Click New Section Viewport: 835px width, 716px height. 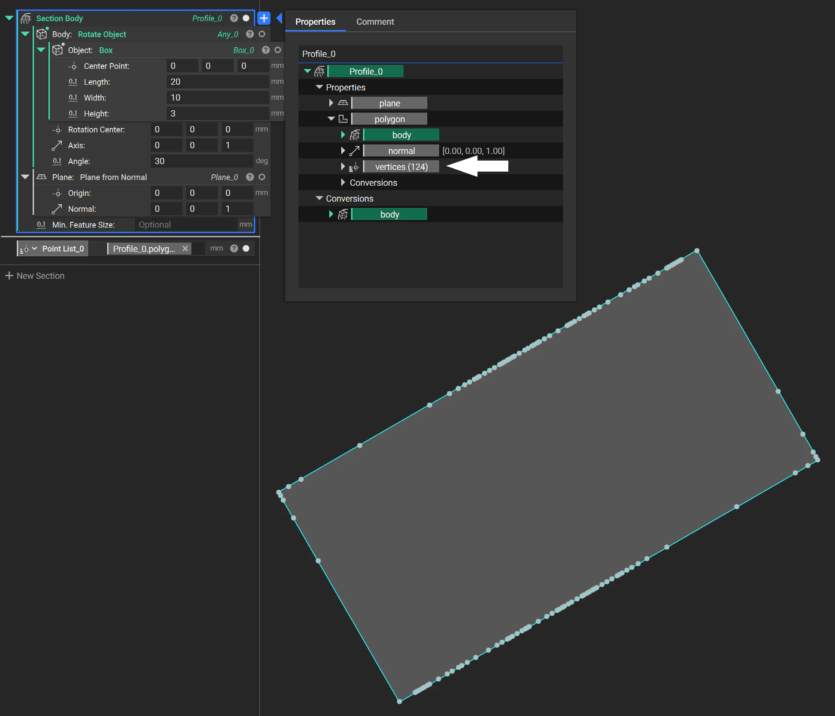point(35,276)
